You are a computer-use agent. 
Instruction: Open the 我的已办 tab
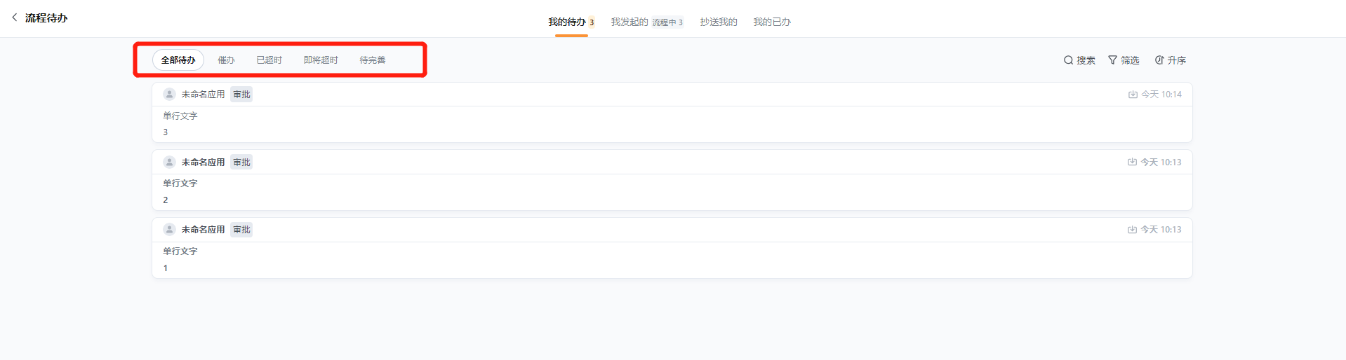tap(772, 22)
